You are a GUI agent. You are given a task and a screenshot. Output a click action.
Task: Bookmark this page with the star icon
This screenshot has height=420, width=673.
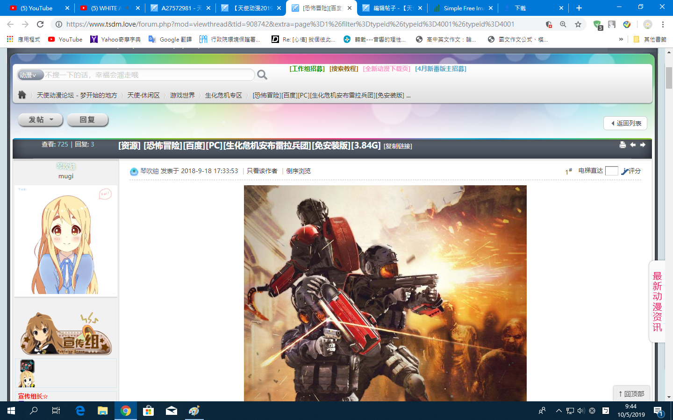[x=578, y=24]
